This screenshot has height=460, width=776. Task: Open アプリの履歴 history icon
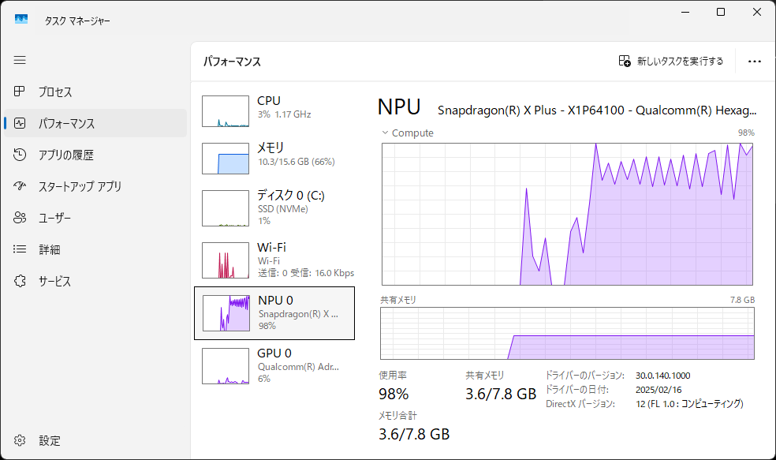[x=21, y=155]
